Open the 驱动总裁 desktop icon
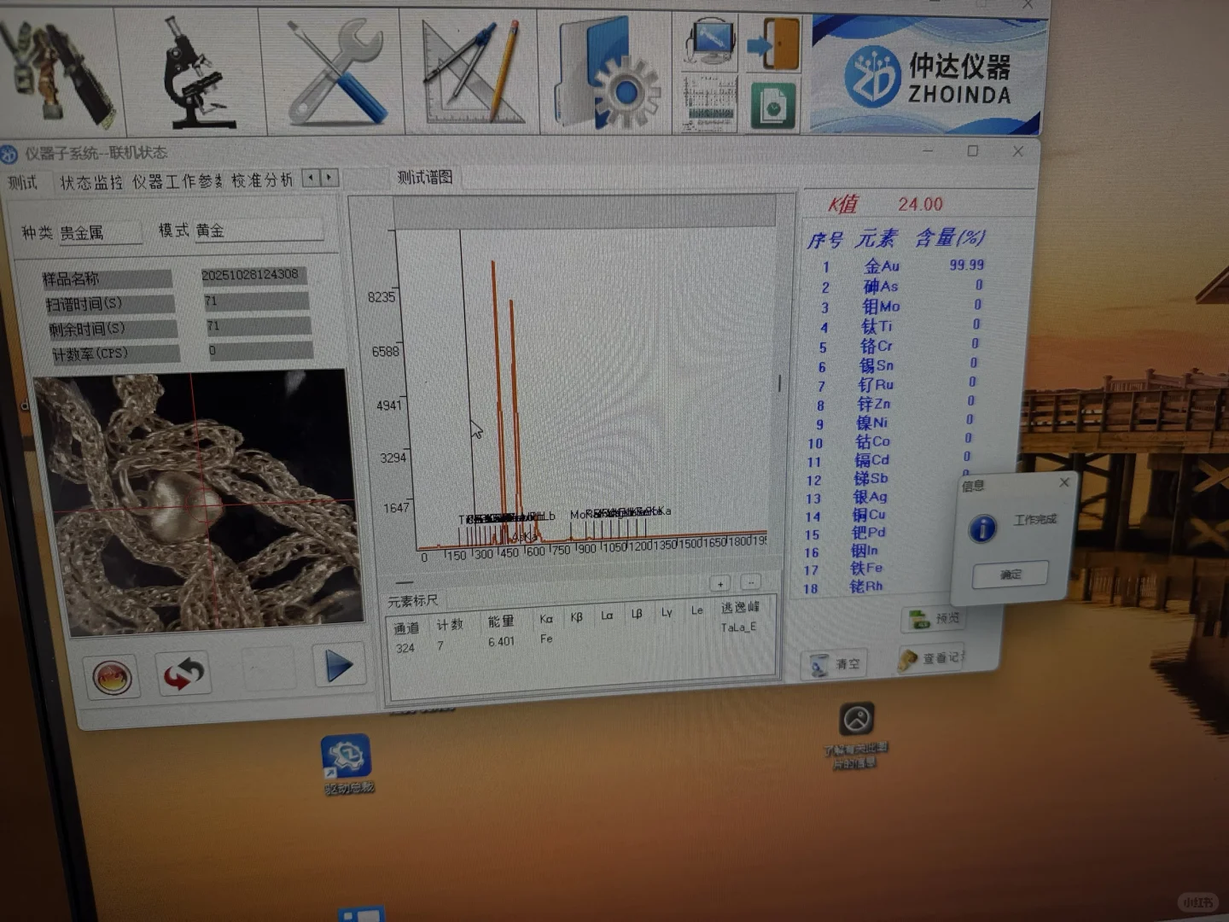Image resolution: width=1229 pixels, height=922 pixels. click(347, 765)
